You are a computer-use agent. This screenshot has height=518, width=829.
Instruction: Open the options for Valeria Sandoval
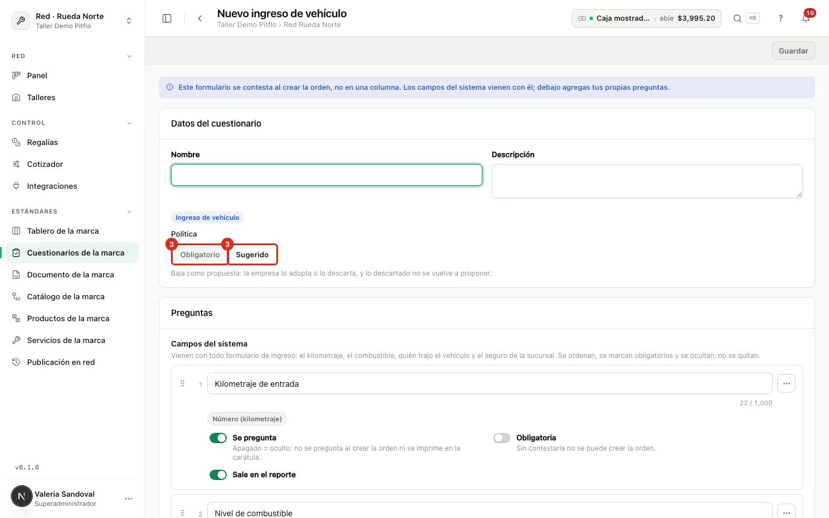[128, 498]
